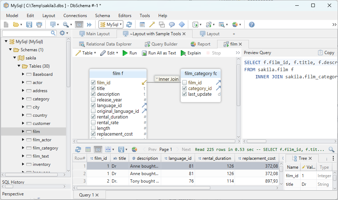Run the query with the green Run button
The image size is (338, 200).
coord(129,53)
